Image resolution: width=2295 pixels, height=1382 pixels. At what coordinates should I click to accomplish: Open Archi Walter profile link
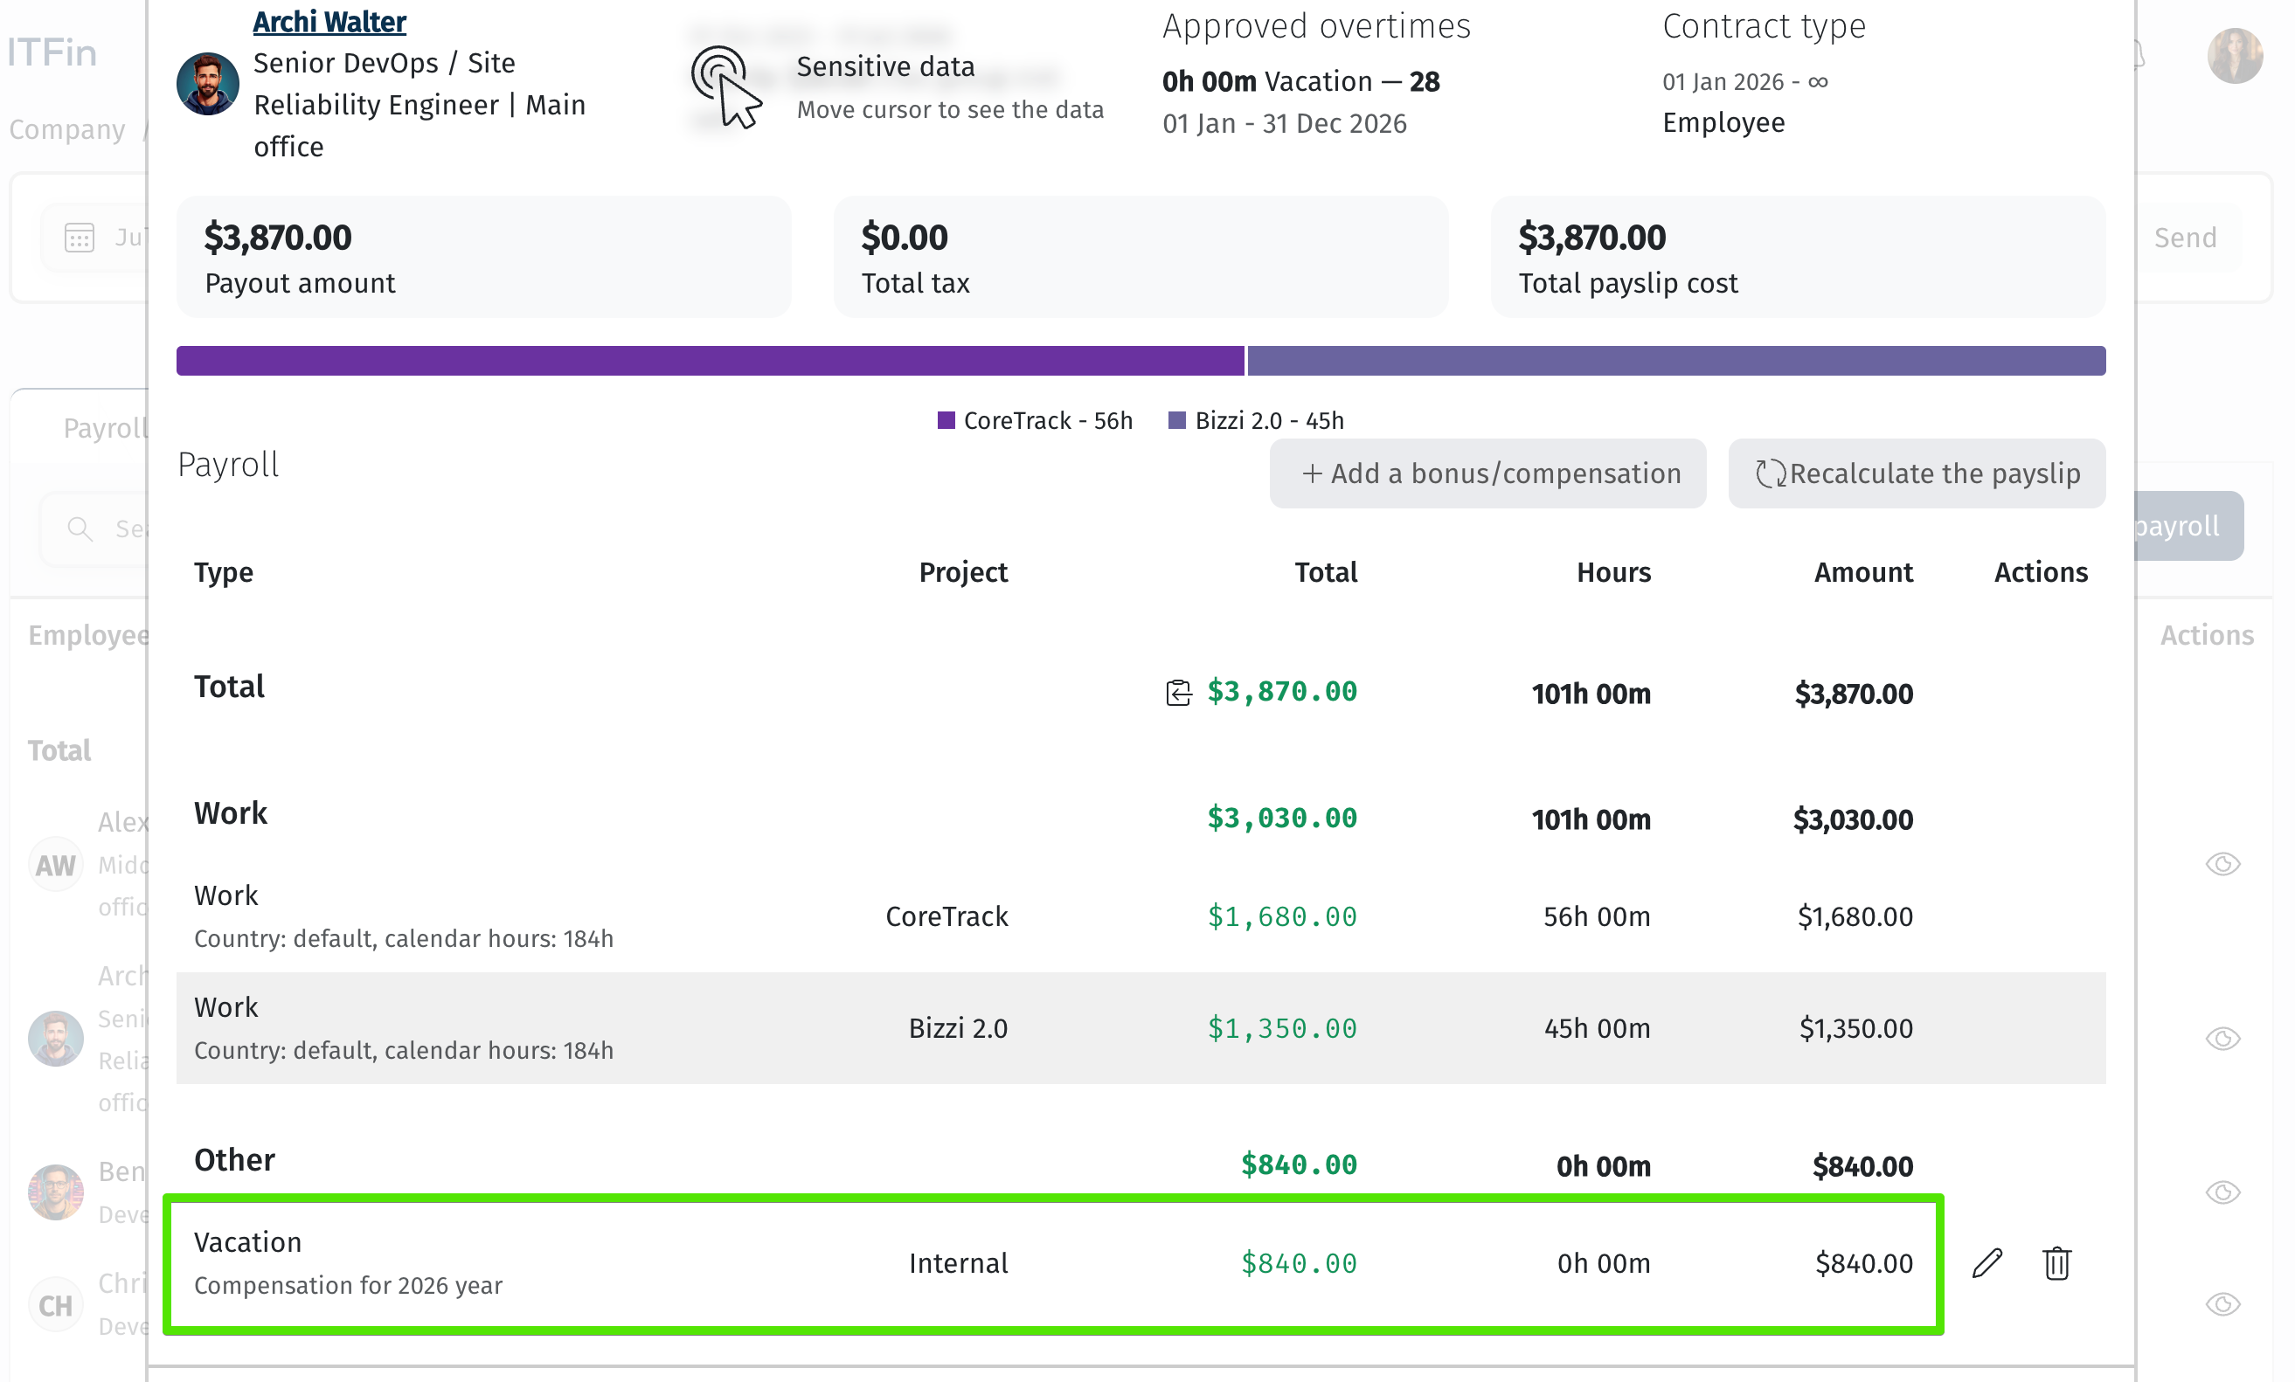329,22
